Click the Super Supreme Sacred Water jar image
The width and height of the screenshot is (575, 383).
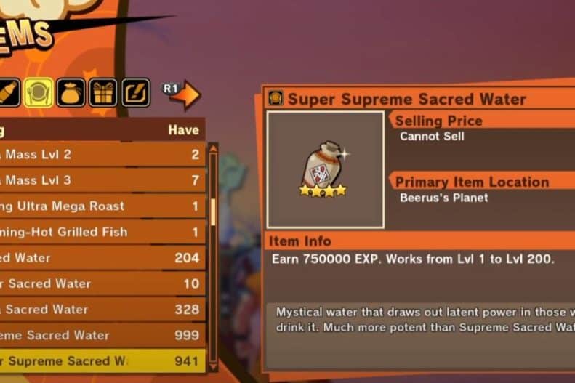coord(323,169)
